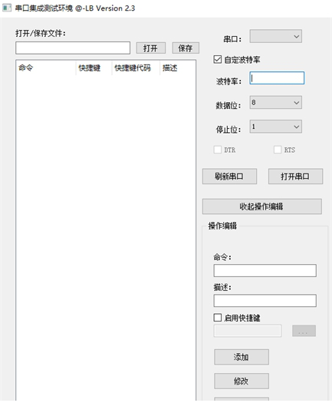Image resolution: width=332 pixels, height=416 pixels.
Task: Click the ... shortcut picker button
Action: point(304,331)
